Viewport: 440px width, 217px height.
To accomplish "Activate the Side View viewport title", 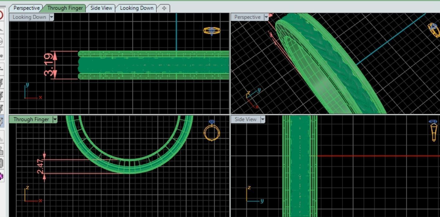I will point(246,120).
